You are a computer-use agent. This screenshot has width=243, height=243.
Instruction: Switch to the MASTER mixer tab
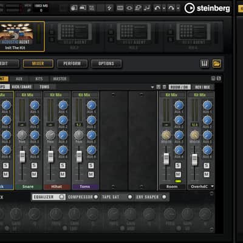[x=60, y=79]
